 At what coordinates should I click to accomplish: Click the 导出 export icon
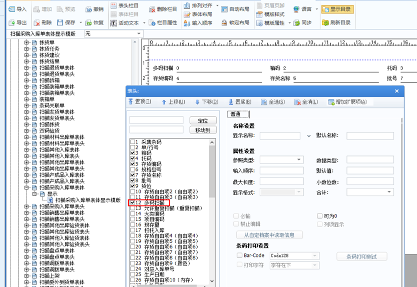(12, 22)
